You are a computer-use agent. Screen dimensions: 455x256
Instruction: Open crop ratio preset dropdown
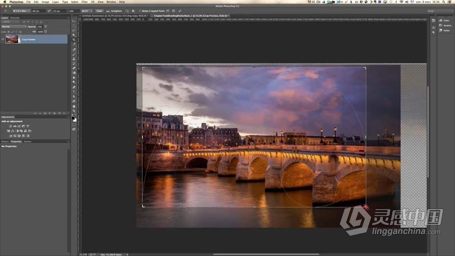click(x=21, y=11)
